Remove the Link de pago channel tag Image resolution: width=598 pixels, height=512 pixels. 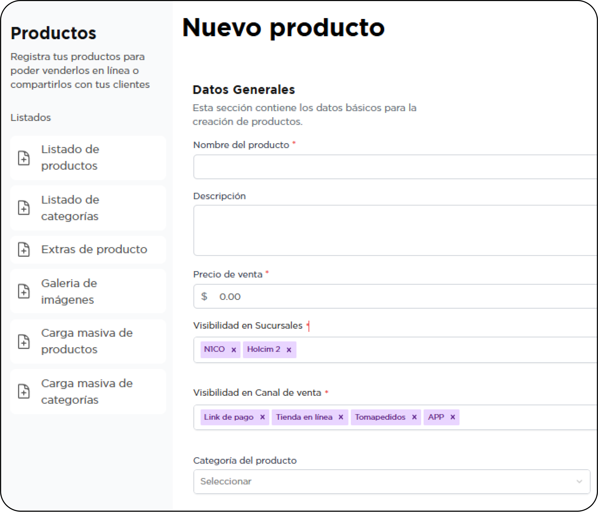tap(262, 417)
